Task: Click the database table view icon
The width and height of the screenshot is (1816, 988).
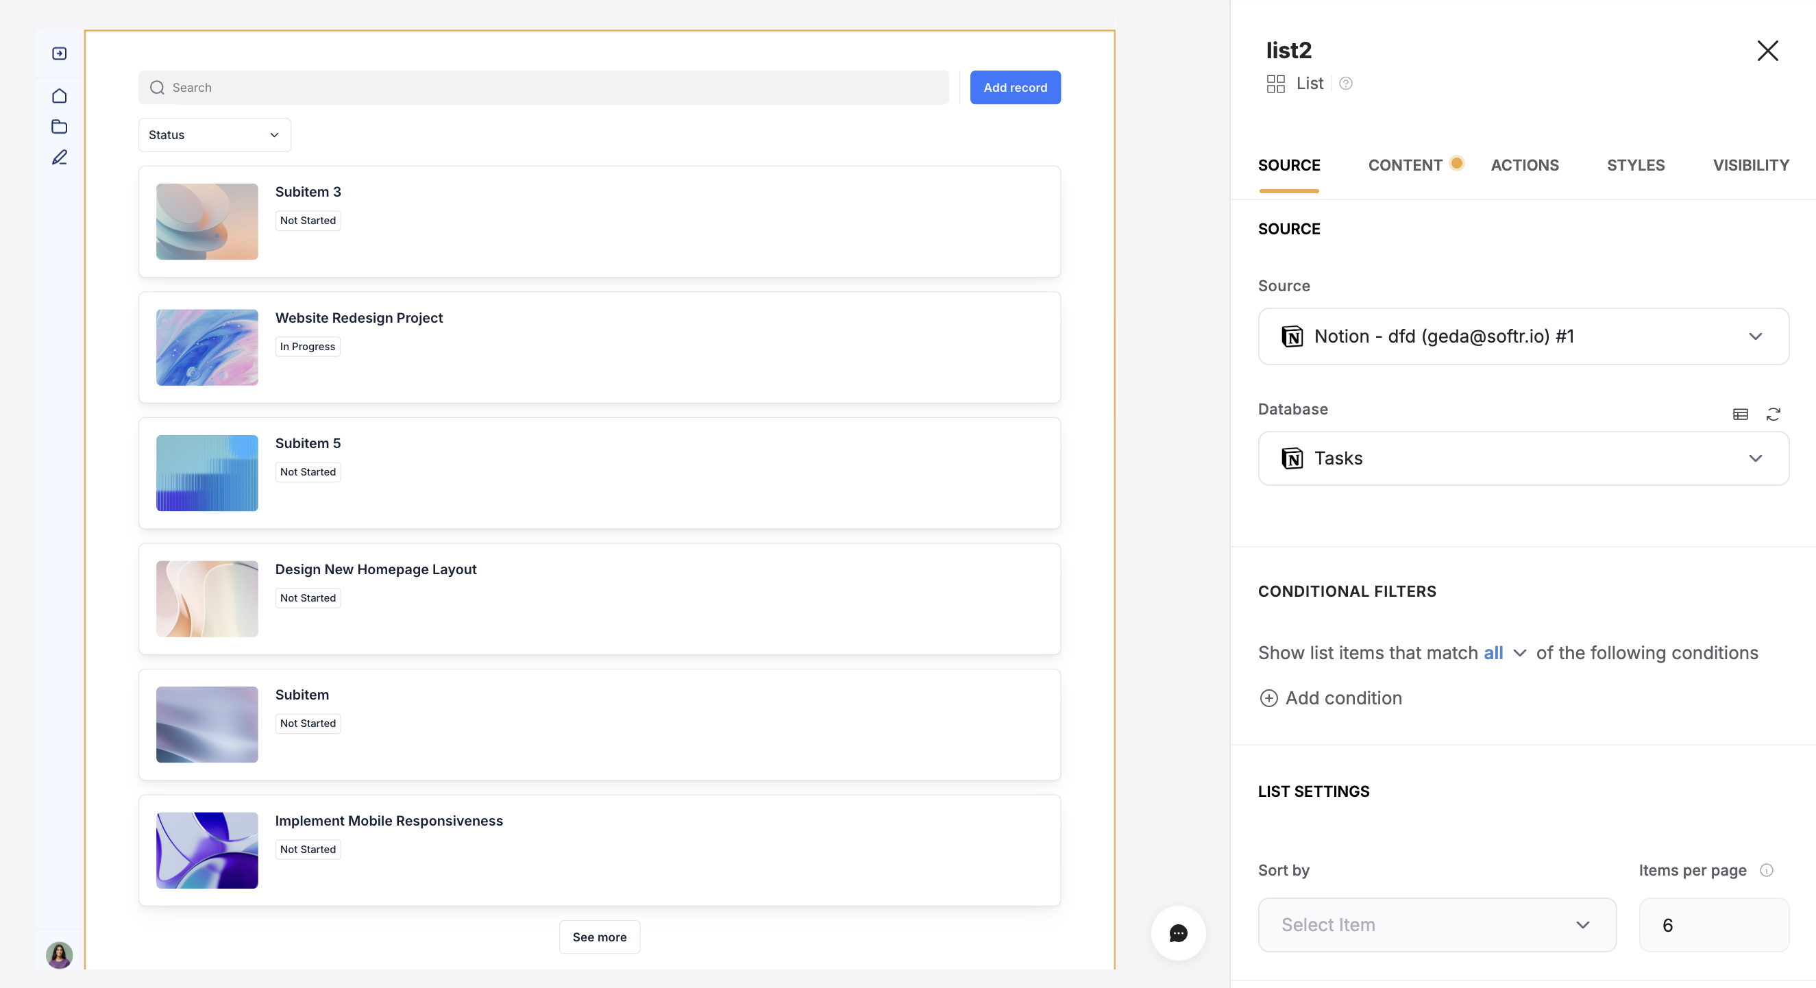Action: coord(1740,415)
